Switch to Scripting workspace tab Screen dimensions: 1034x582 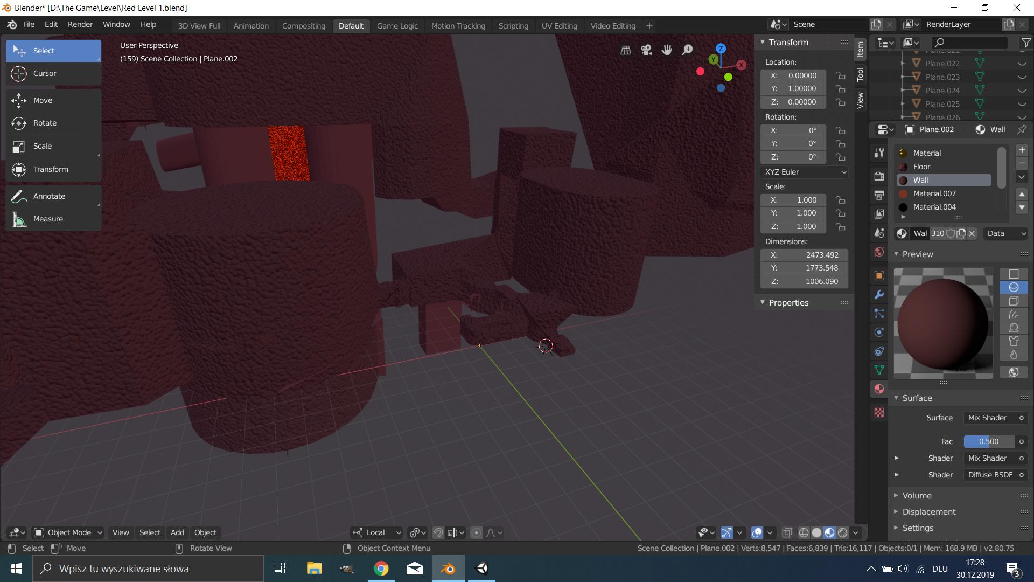pos(513,25)
